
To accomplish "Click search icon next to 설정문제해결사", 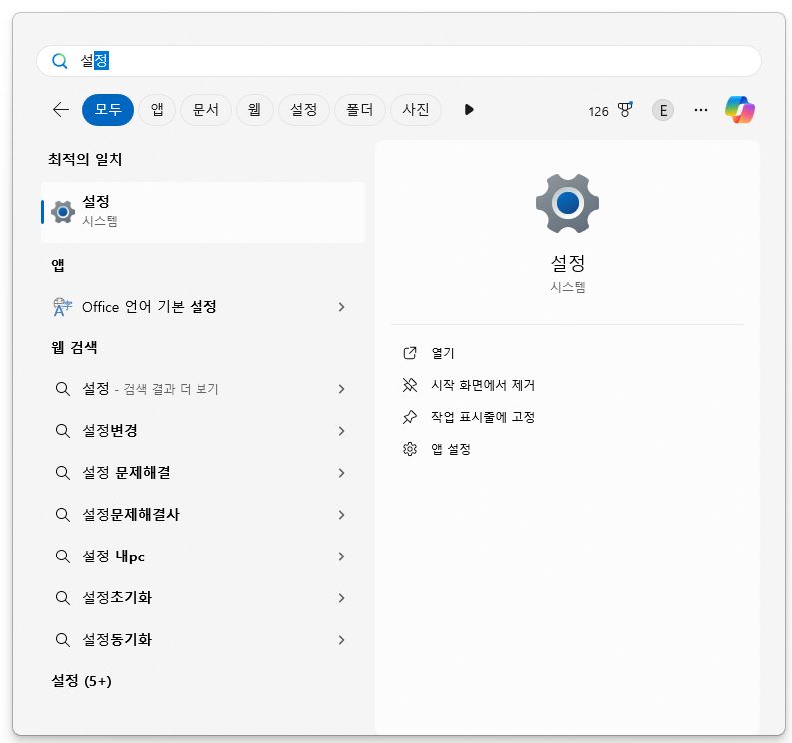I will tap(62, 515).
